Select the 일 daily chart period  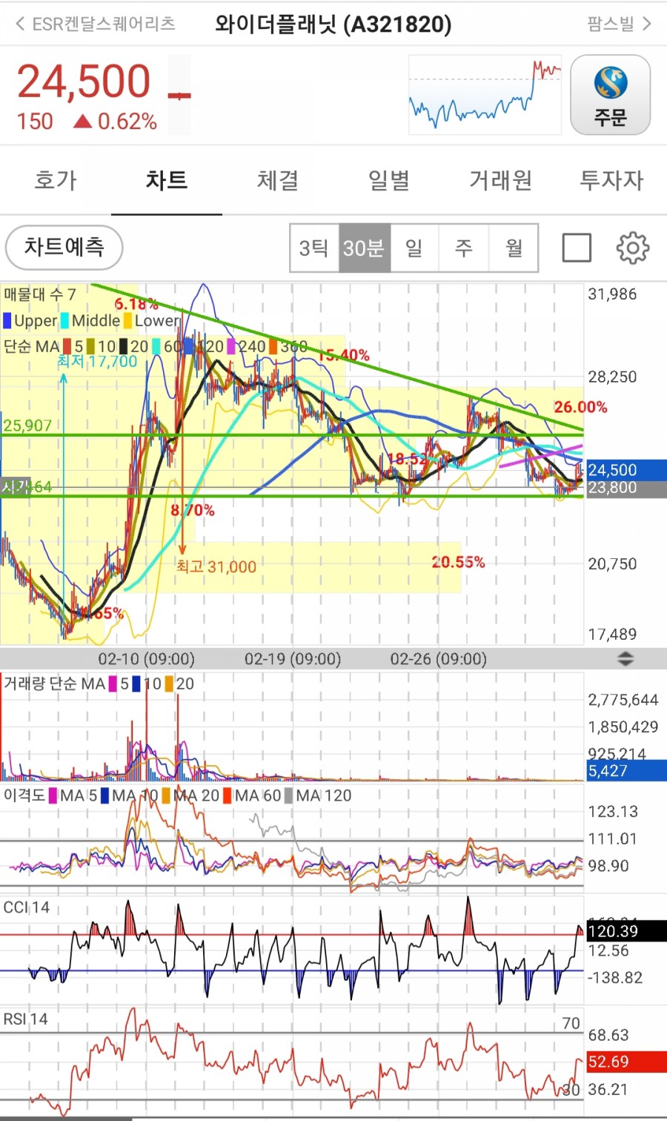pos(414,248)
